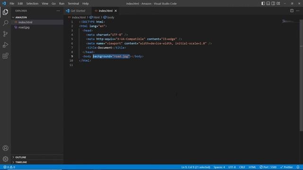Screen dimensions: 303x170
Task: Click the Document title text on line 7
Action: (x=105, y=48)
